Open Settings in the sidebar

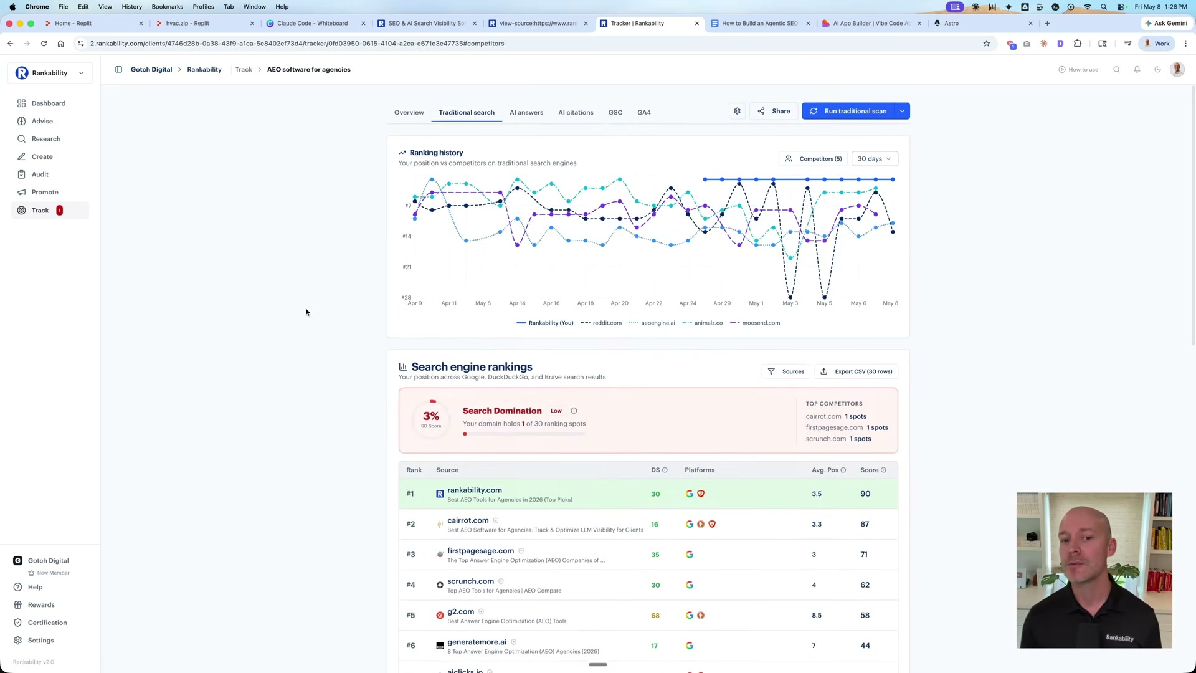coord(40,640)
